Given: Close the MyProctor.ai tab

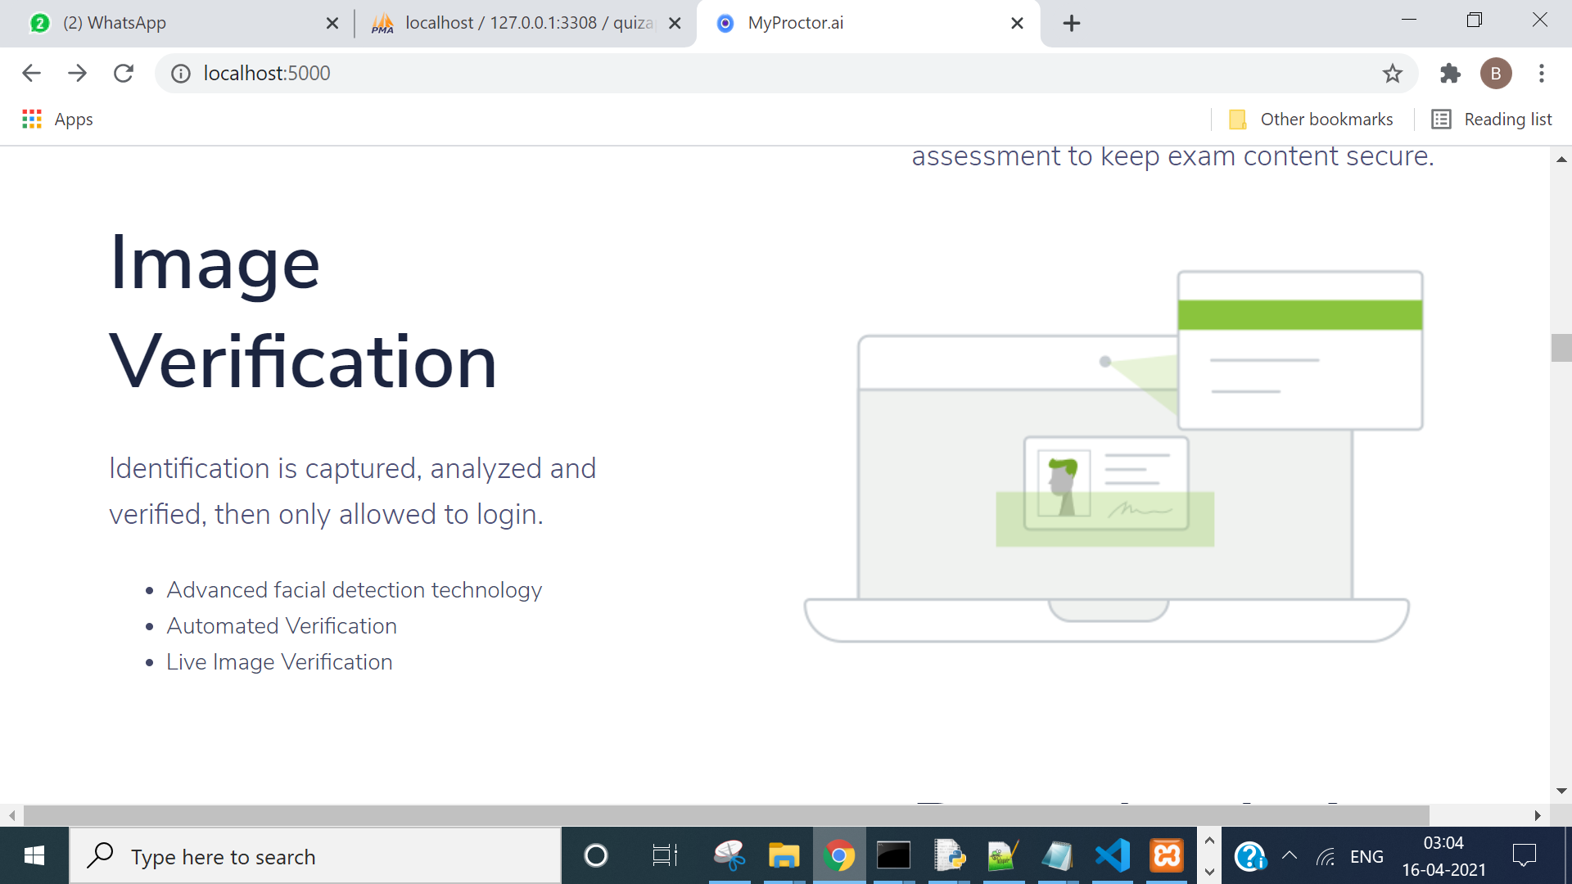Looking at the screenshot, I should tap(1017, 24).
